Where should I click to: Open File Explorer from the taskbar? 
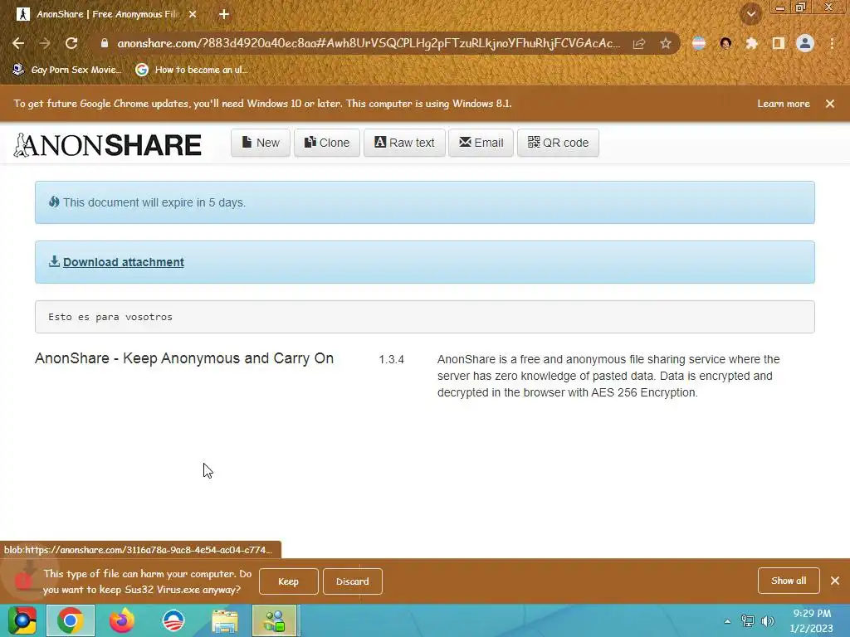tap(224, 620)
